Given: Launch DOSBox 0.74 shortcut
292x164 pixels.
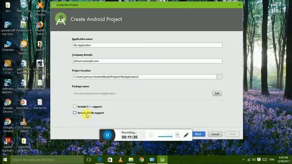Looking at the screenshot, I should click(8, 67).
